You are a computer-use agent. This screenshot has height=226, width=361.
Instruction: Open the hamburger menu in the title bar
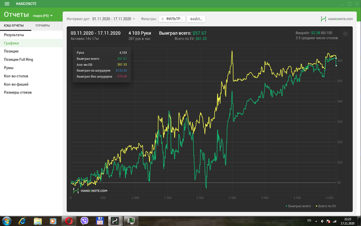7,4
